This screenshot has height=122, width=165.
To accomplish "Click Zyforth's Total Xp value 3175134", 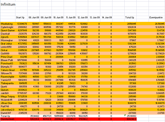I will tap(132, 37).
